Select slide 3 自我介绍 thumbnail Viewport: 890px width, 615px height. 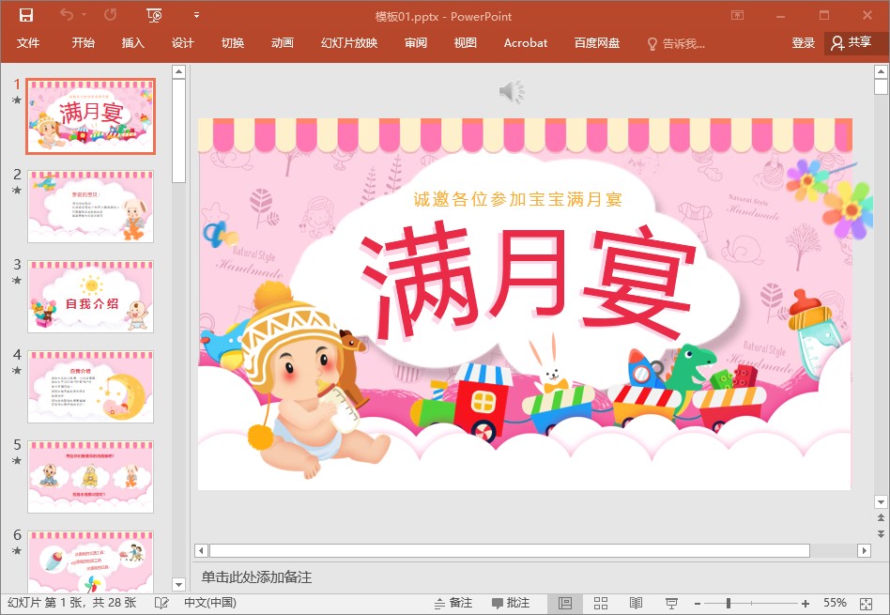[x=90, y=297]
